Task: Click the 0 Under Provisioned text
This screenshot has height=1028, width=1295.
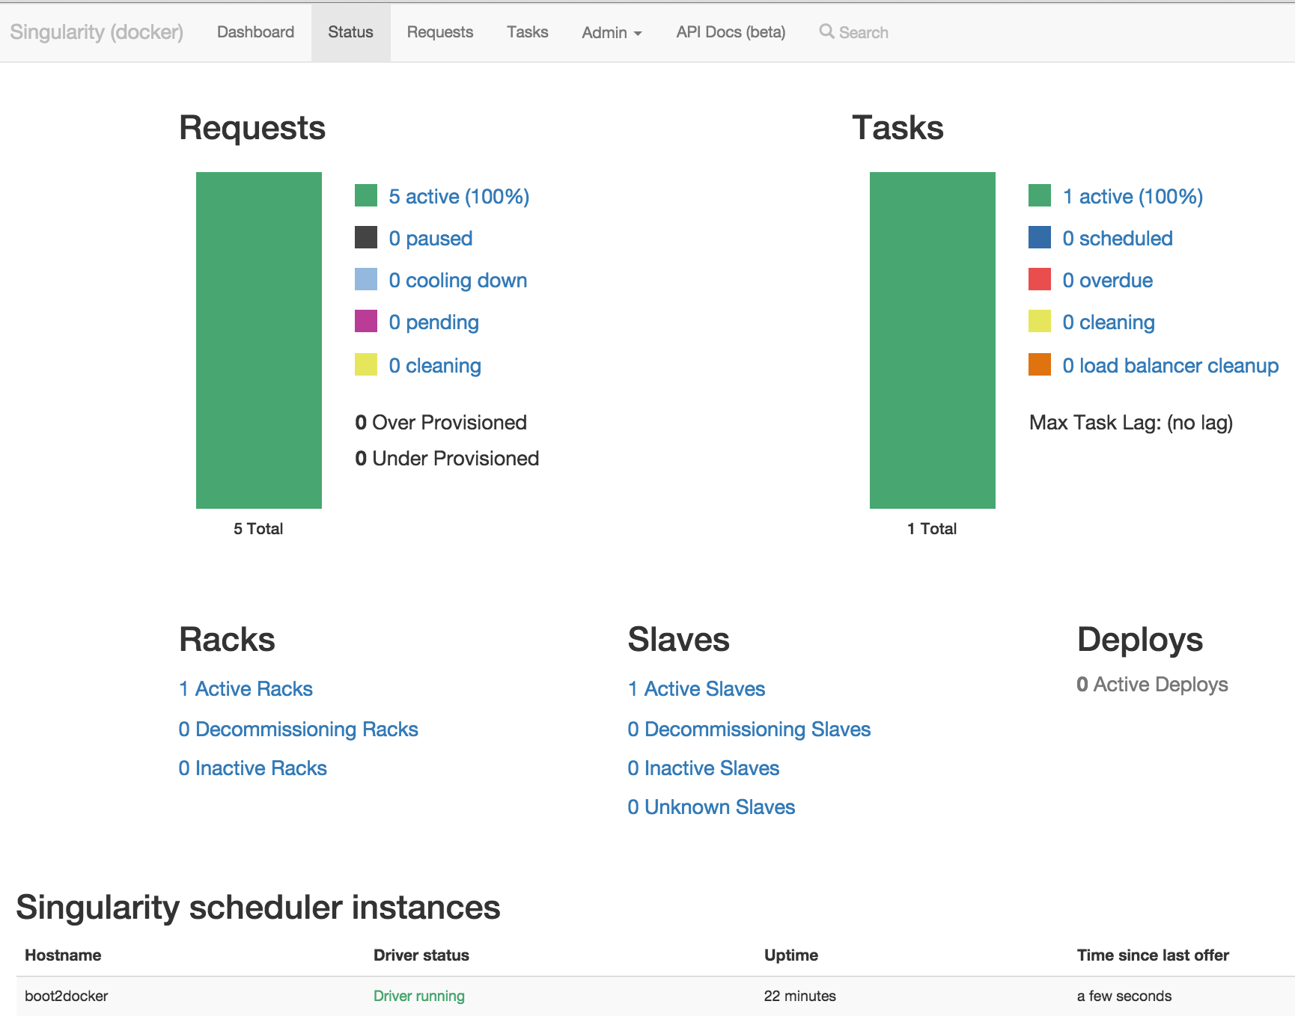Action: [x=447, y=459]
